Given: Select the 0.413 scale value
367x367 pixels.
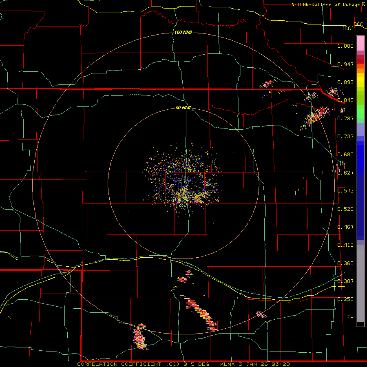Looking at the screenshot, I should pos(345,245).
